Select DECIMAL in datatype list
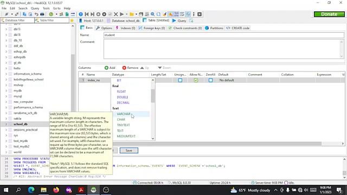This screenshot has width=347, height=195. point(123,102)
